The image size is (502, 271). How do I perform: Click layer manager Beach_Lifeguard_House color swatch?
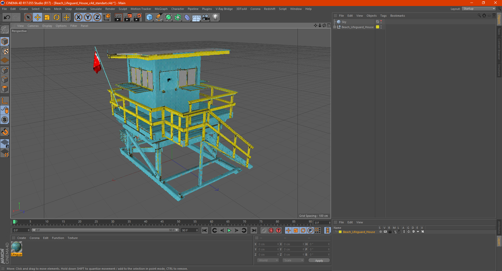340,232
